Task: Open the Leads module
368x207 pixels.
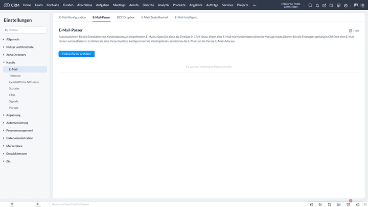Action: (39, 5)
